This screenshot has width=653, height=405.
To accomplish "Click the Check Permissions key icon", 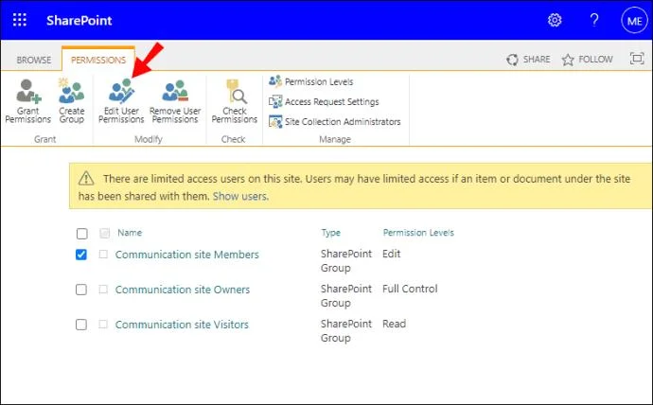I will (235, 91).
